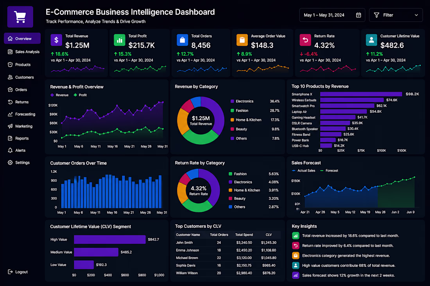The width and height of the screenshot is (430, 286).
Task: Click the shopping cart logo icon
Action: click(x=20, y=17)
